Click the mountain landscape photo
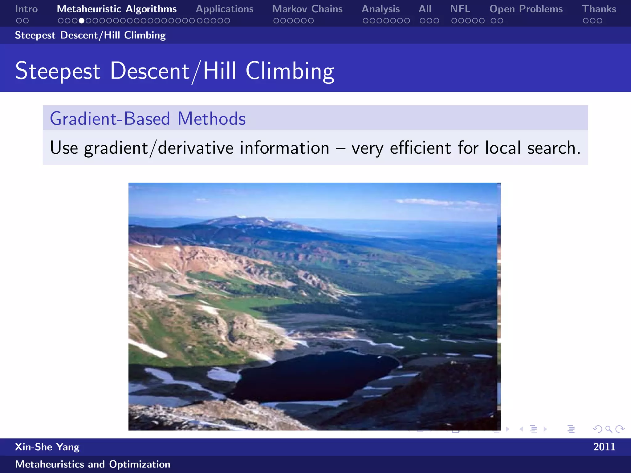This screenshot has width=631, height=473. pos(314,306)
